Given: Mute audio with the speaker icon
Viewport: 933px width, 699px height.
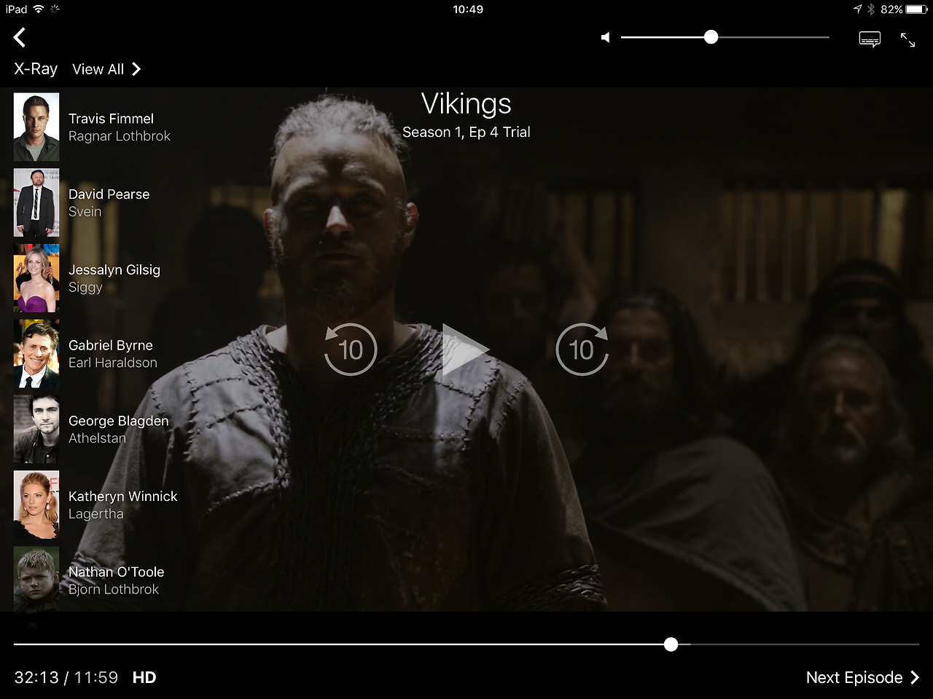Looking at the screenshot, I should click(x=605, y=37).
